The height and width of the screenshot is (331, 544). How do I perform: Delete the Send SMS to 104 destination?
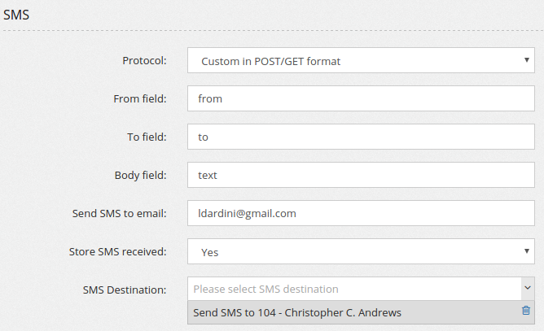pyautogui.click(x=526, y=311)
